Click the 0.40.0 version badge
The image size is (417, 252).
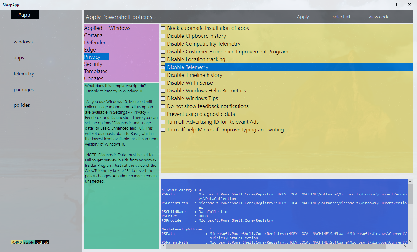click(17, 242)
